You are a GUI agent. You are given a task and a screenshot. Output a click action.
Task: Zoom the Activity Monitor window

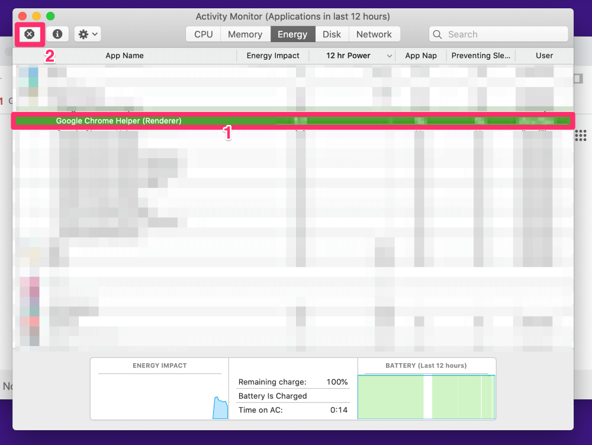(x=50, y=16)
